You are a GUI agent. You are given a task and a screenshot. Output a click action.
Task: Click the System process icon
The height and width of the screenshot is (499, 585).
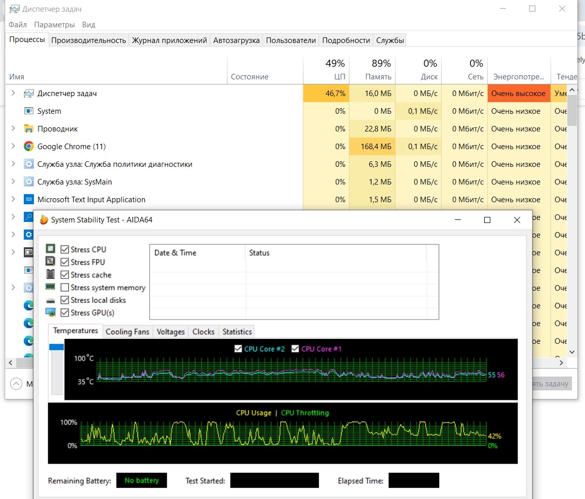[29, 111]
